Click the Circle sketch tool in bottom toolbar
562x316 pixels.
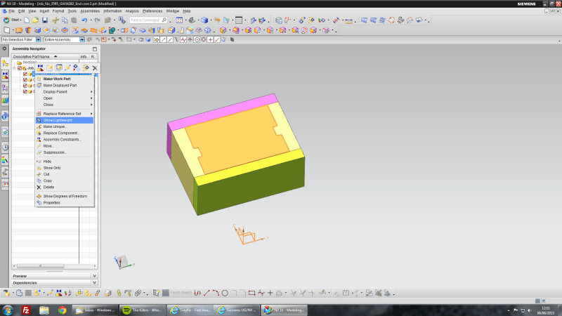tap(225, 293)
